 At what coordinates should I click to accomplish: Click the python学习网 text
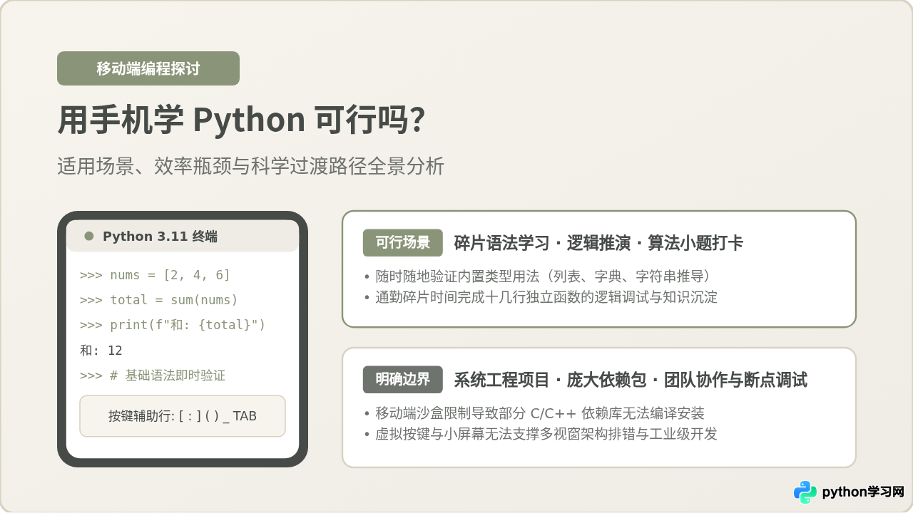coord(863,492)
